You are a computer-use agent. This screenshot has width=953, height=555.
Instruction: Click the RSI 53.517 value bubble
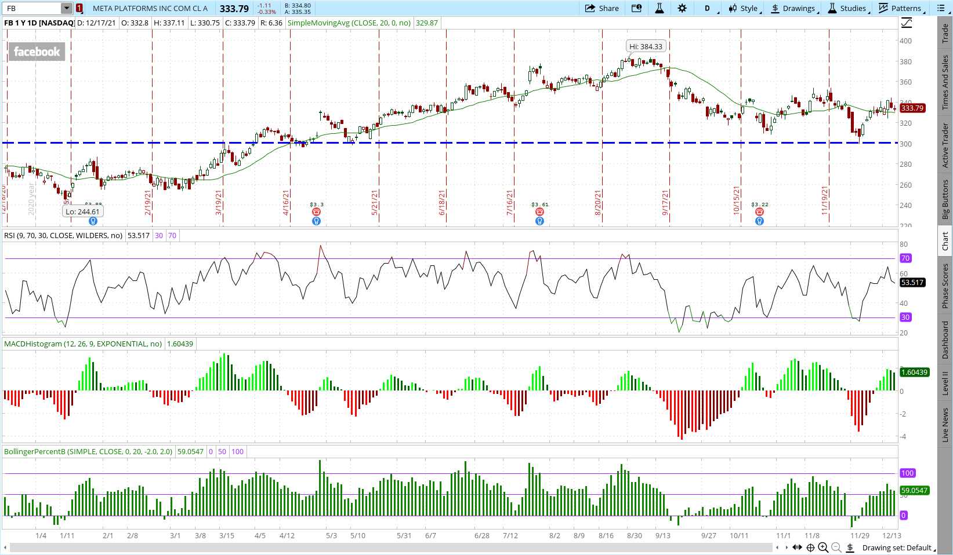(912, 283)
